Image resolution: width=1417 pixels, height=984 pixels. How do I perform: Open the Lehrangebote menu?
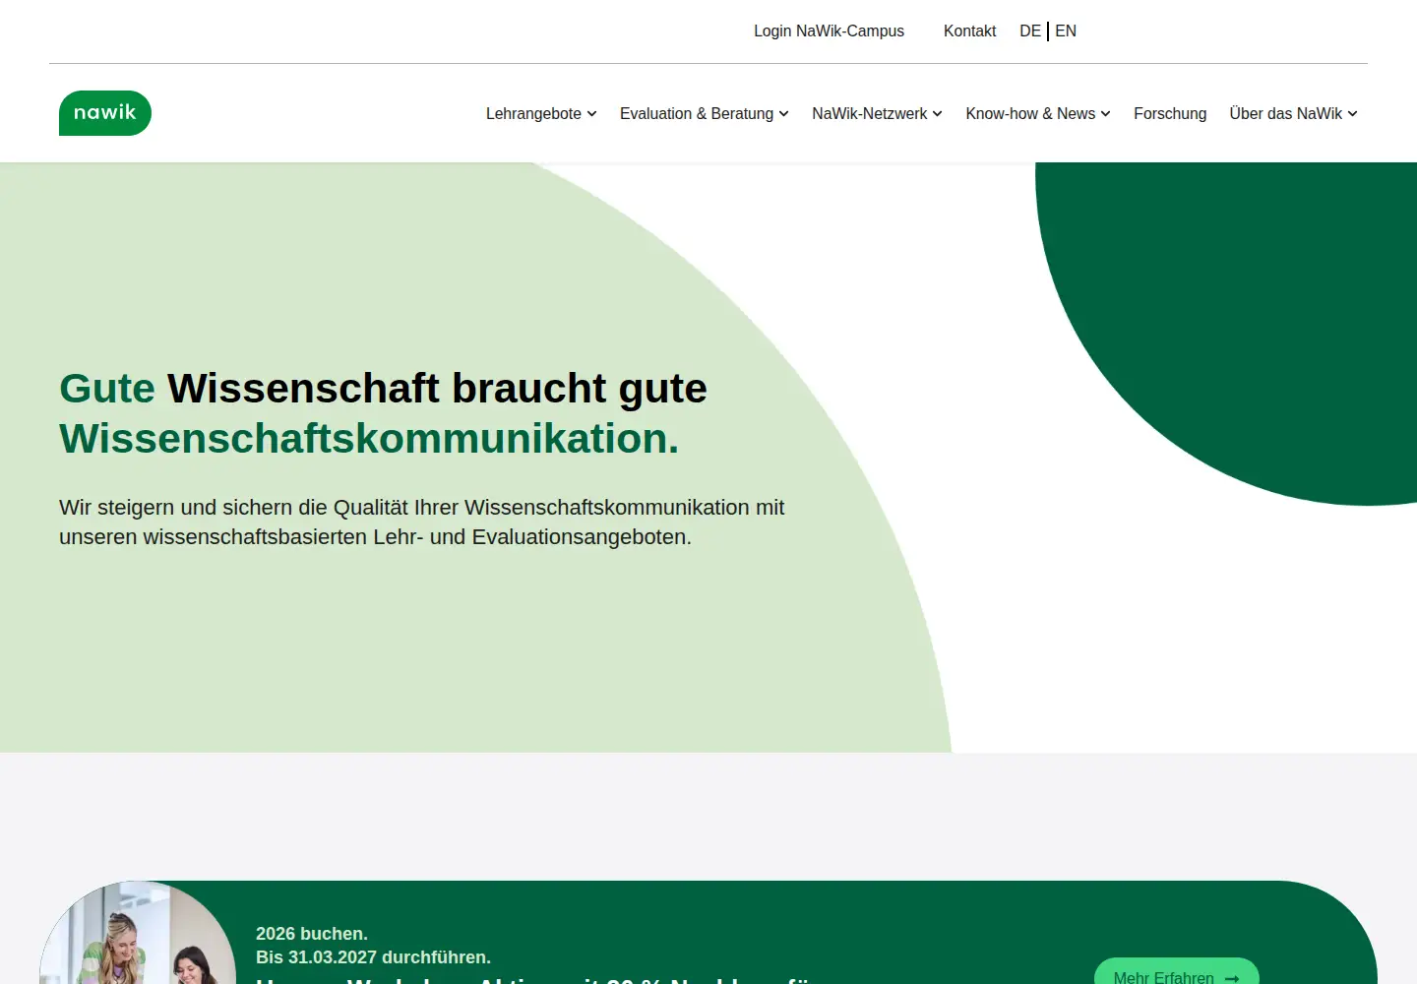click(x=533, y=114)
